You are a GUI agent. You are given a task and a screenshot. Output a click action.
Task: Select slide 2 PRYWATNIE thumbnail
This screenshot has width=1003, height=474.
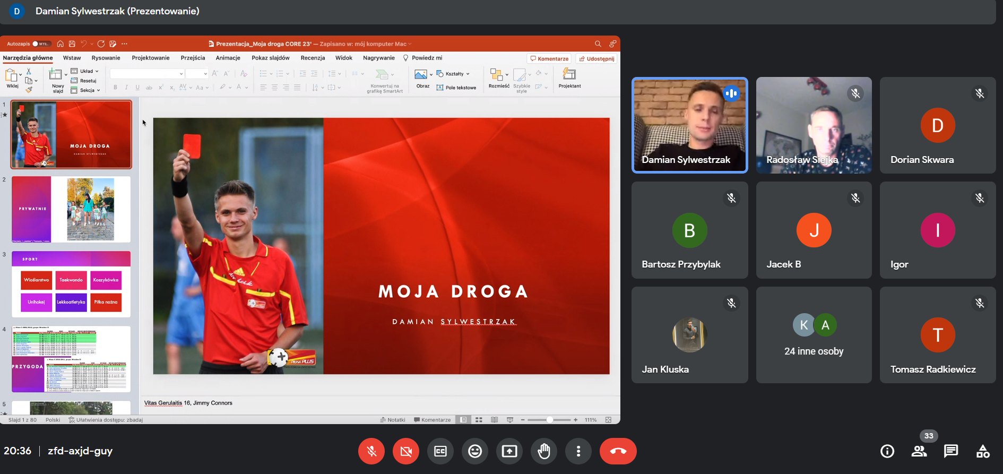71,210
